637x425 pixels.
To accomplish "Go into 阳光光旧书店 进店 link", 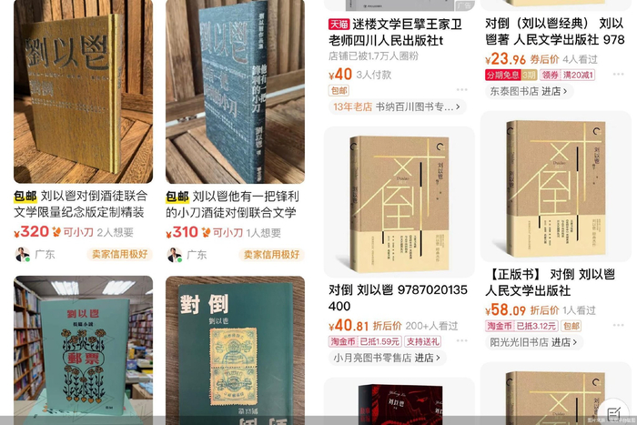I will coord(534,342).
